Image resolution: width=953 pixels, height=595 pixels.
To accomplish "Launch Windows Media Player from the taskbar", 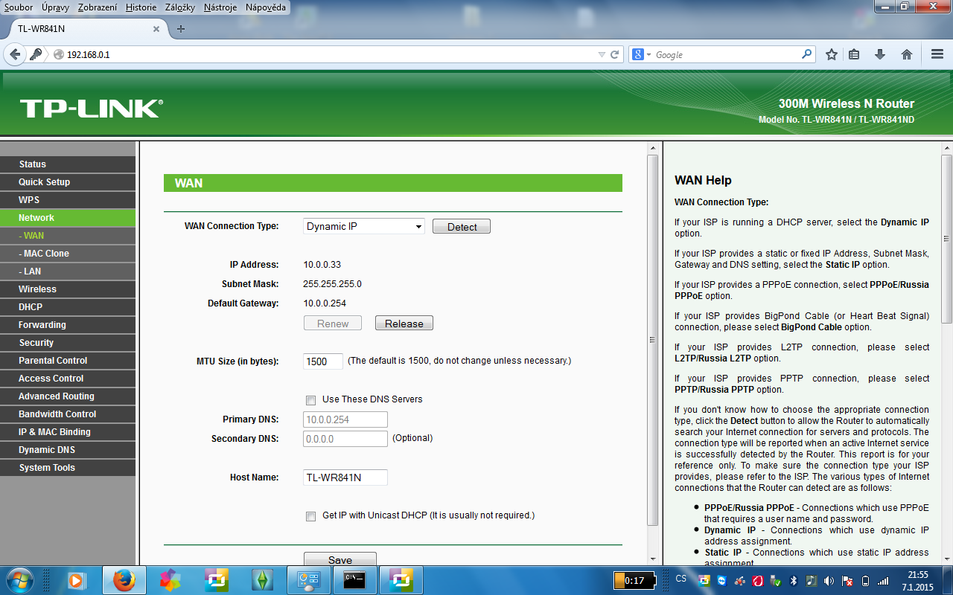I will pyautogui.click(x=77, y=579).
